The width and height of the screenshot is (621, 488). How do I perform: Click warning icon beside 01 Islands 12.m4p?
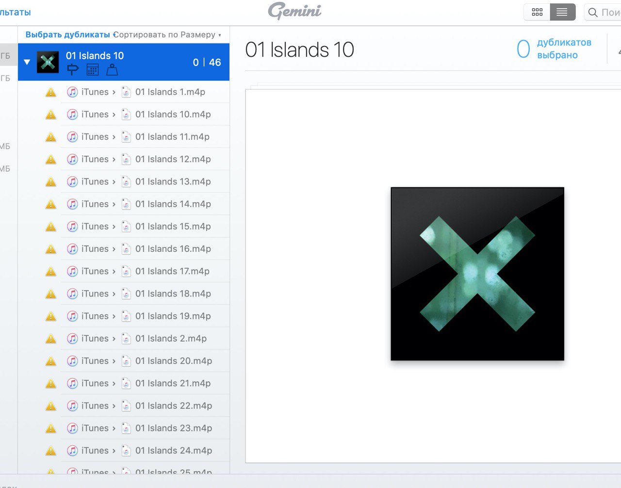coord(51,159)
